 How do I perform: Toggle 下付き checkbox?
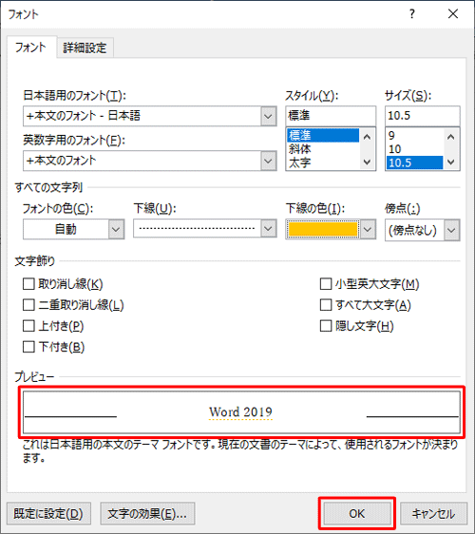tap(28, 347)
